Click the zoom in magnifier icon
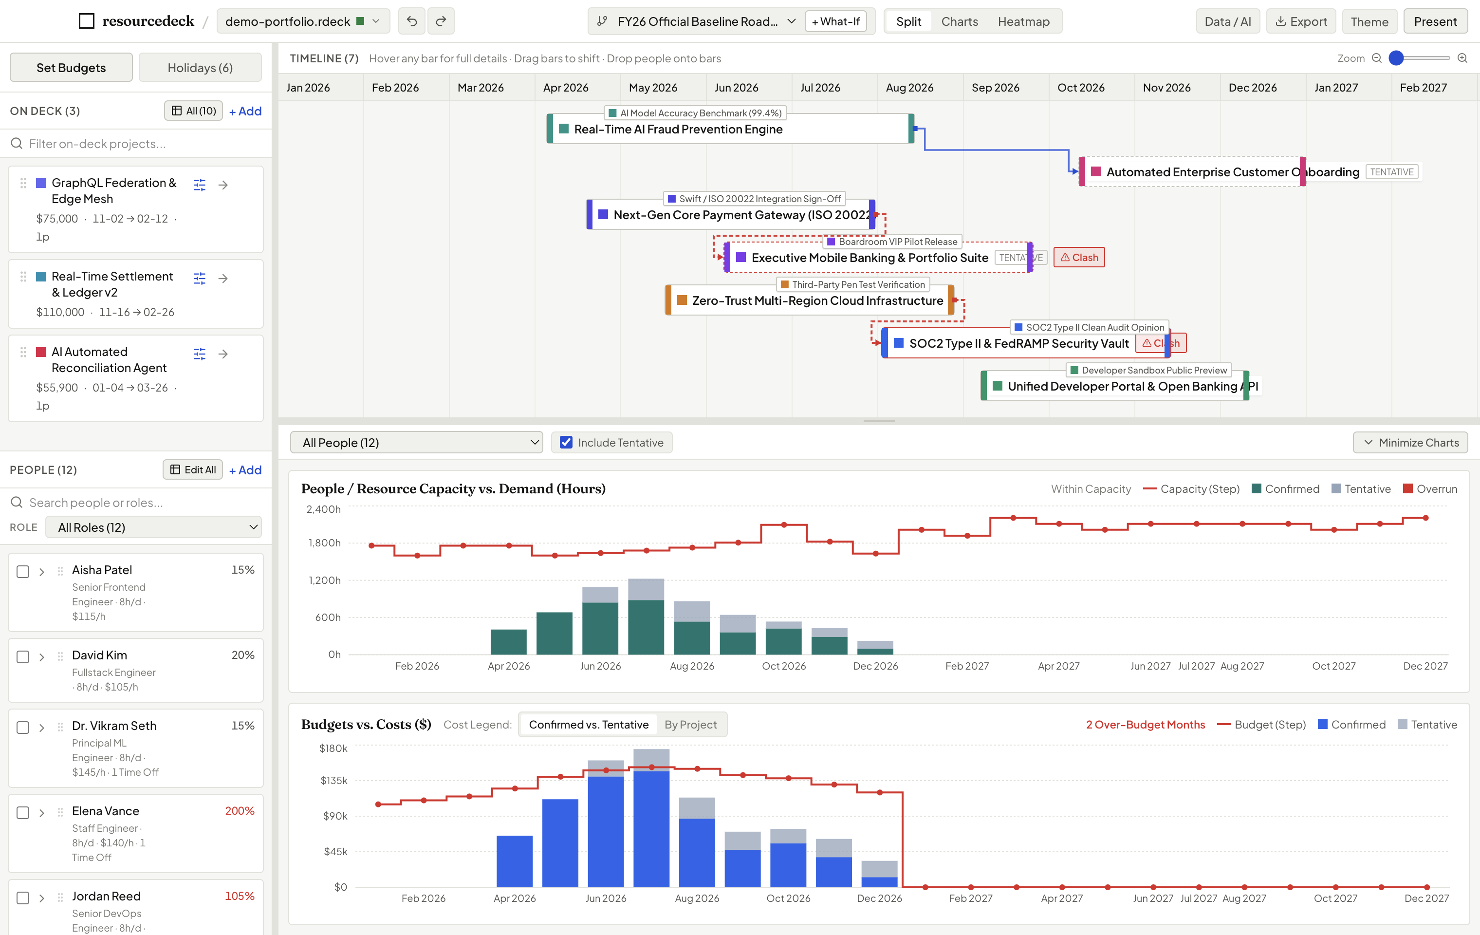The image size is (1480, 935). pos(1462,58)
